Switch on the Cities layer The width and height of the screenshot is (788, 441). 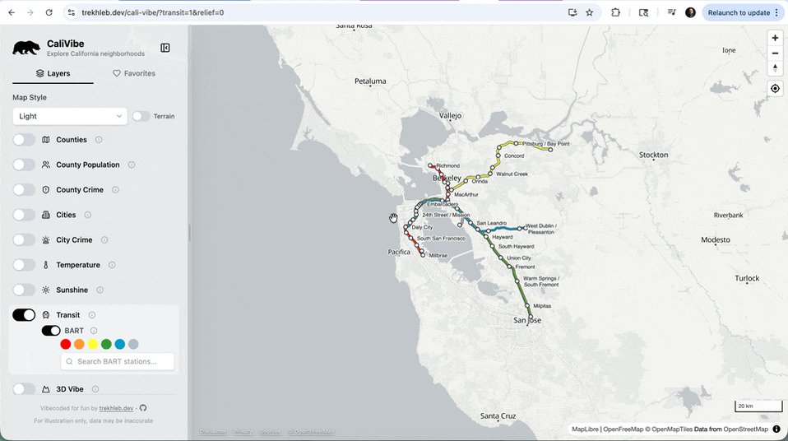click(x=24, y=215)
